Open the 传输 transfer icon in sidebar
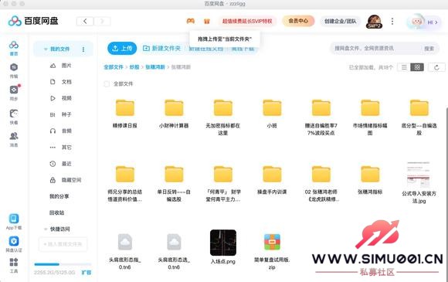Image resolution: width=448 pixels, height=282 pixels. [14, 70]
